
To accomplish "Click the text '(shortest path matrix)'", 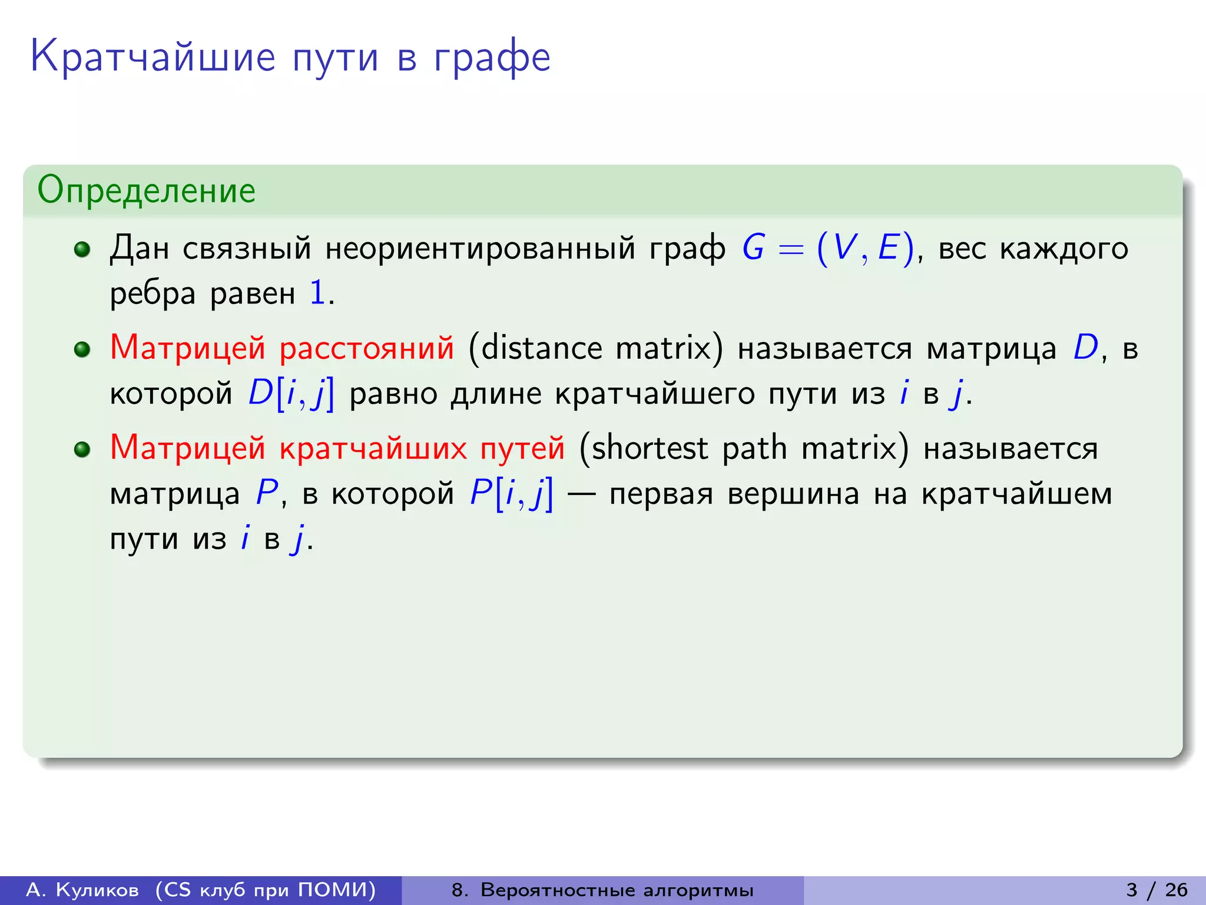I will pos(744,448).
